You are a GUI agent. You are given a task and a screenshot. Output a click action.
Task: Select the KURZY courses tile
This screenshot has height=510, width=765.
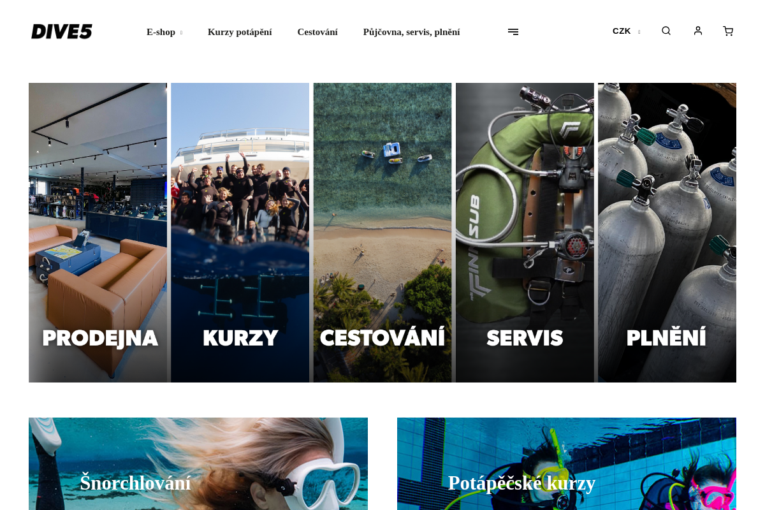click(240, 233)
